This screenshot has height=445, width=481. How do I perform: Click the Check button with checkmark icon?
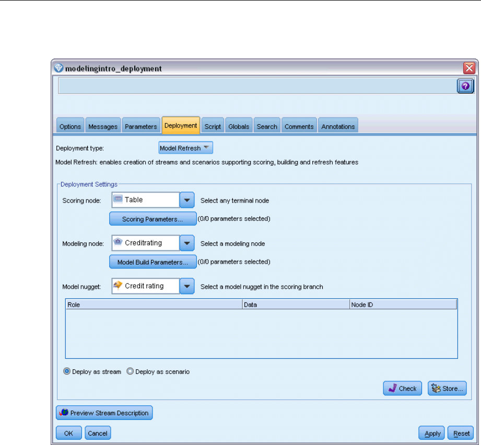point(402,389)
